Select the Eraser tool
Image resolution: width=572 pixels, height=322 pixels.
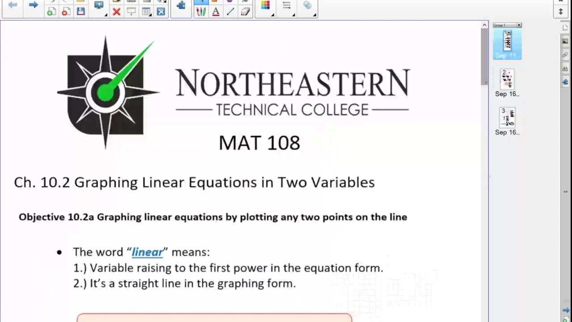pyautogui.click(x=245, y=12)
